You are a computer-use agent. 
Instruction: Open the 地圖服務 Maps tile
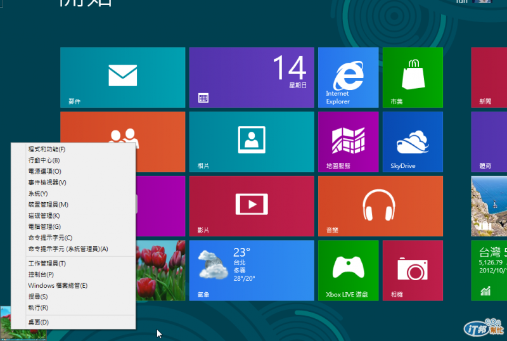348,142
